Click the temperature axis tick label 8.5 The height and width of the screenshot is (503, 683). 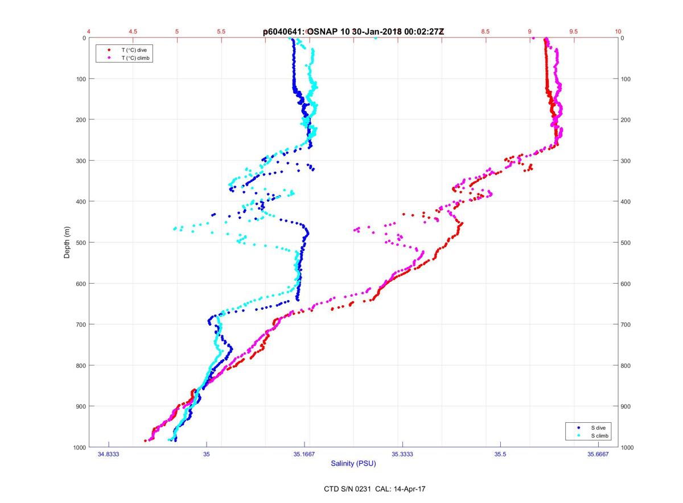click(x=485, y=32)
